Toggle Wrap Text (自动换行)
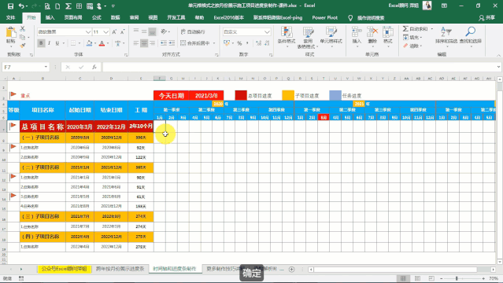Viewport: 503px width, 283px height. 193,31
